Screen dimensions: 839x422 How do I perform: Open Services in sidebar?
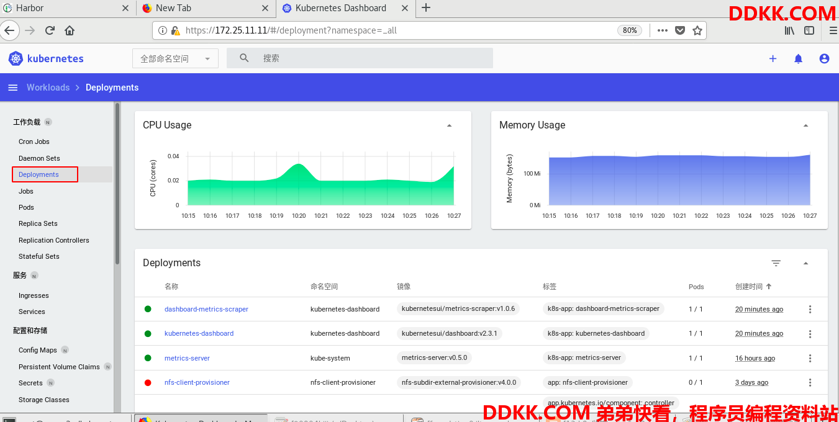pyautogui.click(x=32, y=312)
